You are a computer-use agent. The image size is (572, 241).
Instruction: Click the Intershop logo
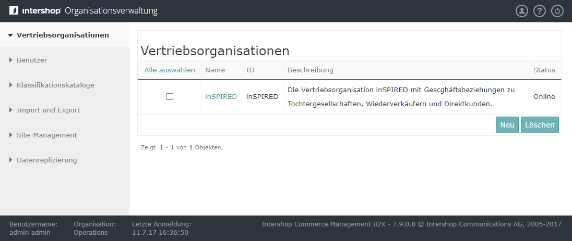pos(35,11)
